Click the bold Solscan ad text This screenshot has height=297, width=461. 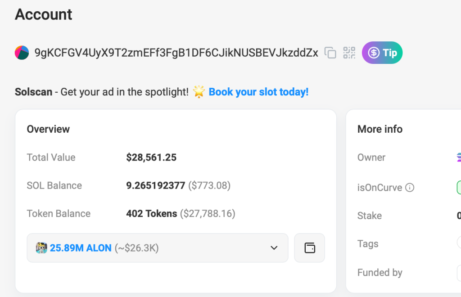[33, 92]
